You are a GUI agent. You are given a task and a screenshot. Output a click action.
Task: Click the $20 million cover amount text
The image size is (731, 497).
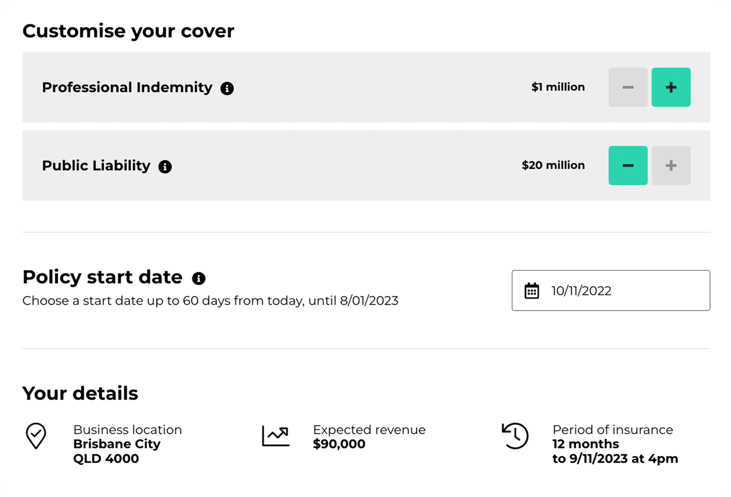[554, 165]
